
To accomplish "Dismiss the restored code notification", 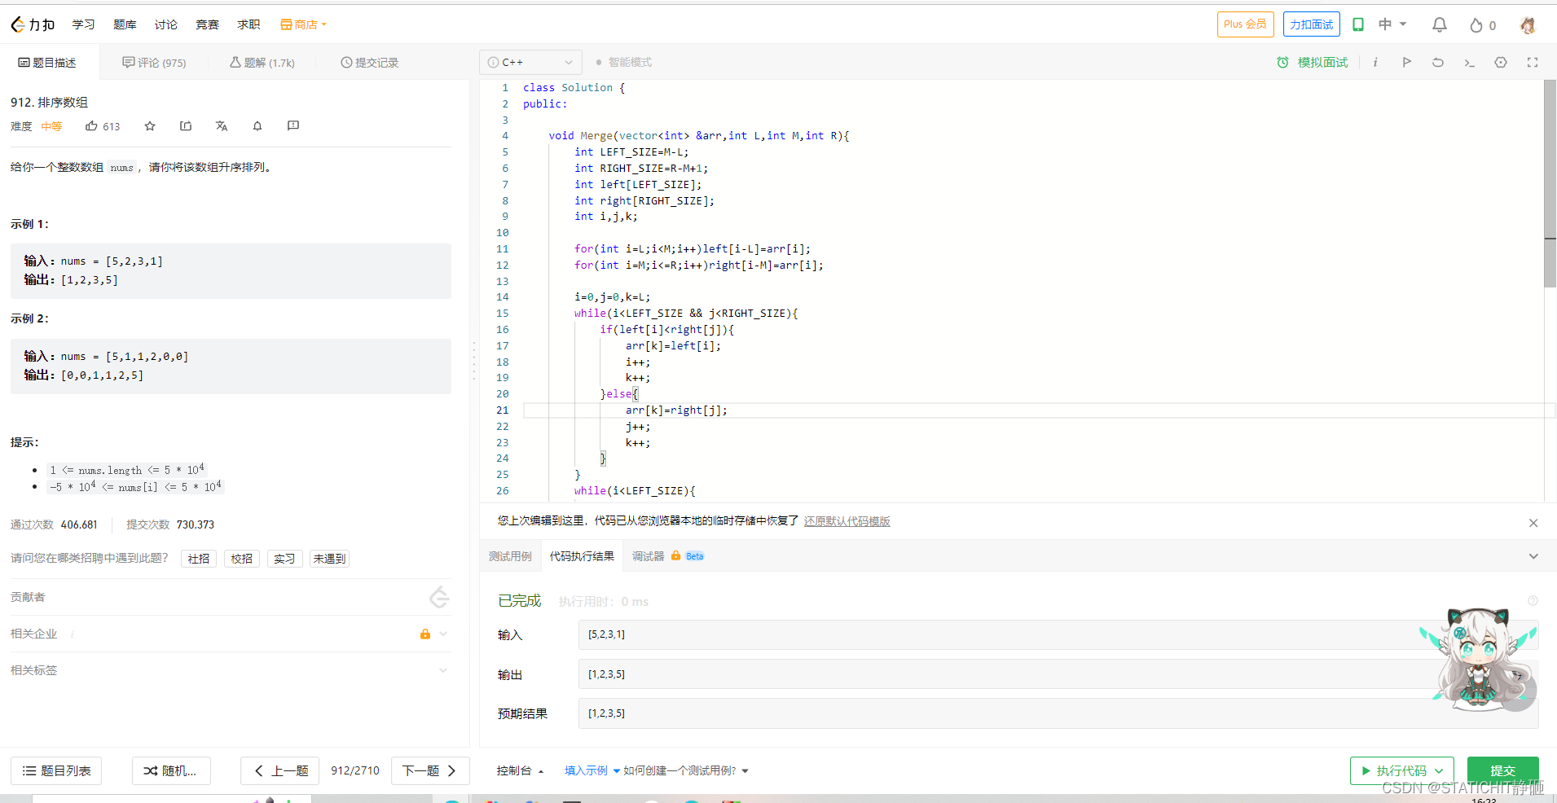I will (x=1533, y=523).
